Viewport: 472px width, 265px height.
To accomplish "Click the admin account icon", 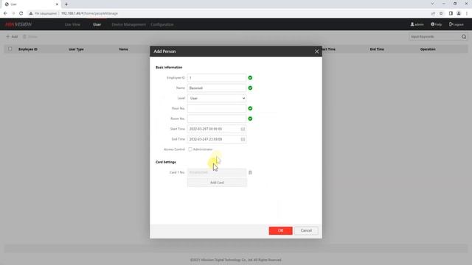I will (x=412, y=24).
